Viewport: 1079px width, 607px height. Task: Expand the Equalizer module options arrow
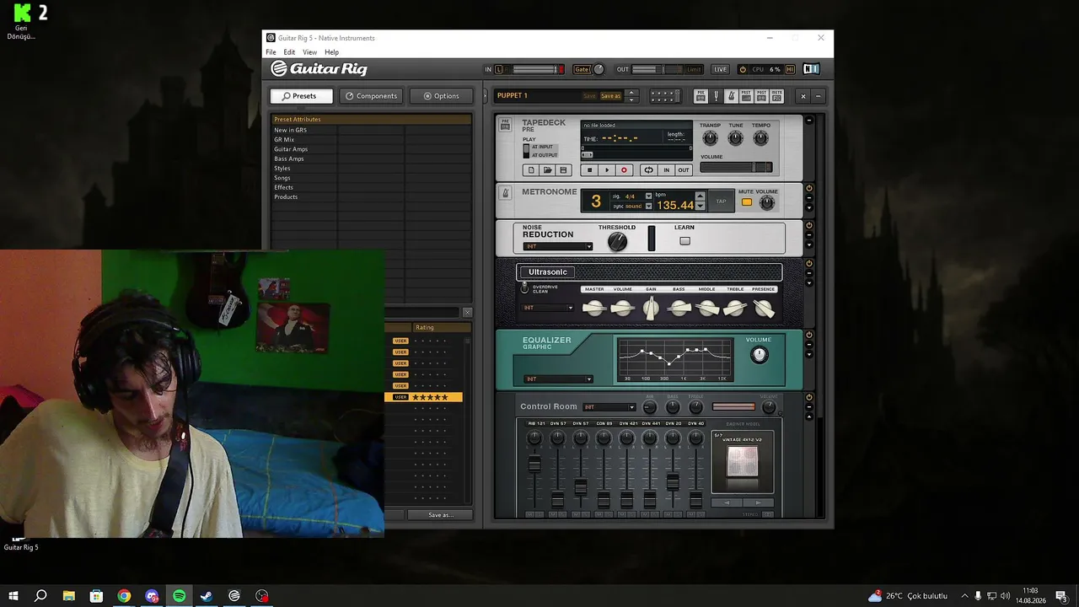809,354
